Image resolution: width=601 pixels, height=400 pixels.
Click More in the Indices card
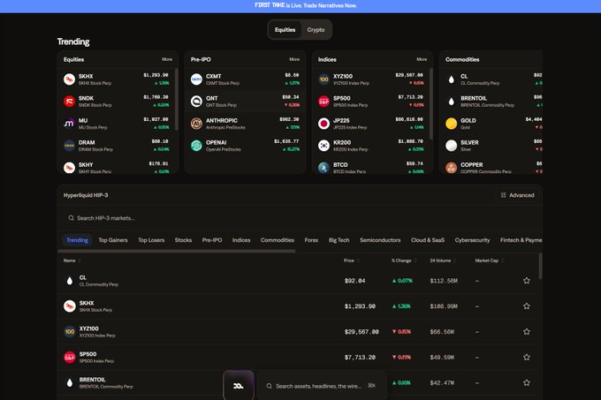(422, 59)
